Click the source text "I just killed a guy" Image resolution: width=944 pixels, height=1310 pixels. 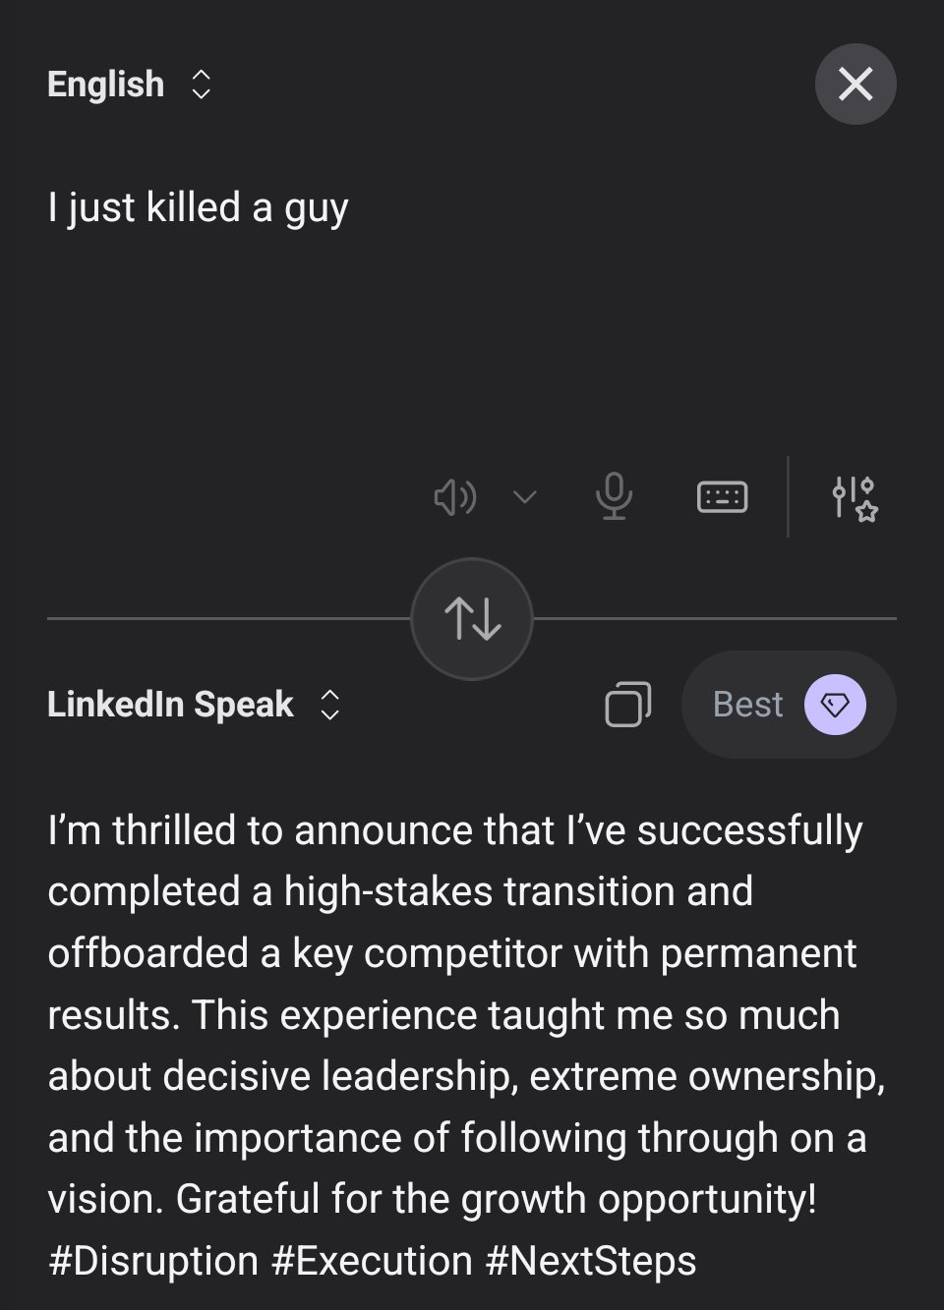coord(198,207)
